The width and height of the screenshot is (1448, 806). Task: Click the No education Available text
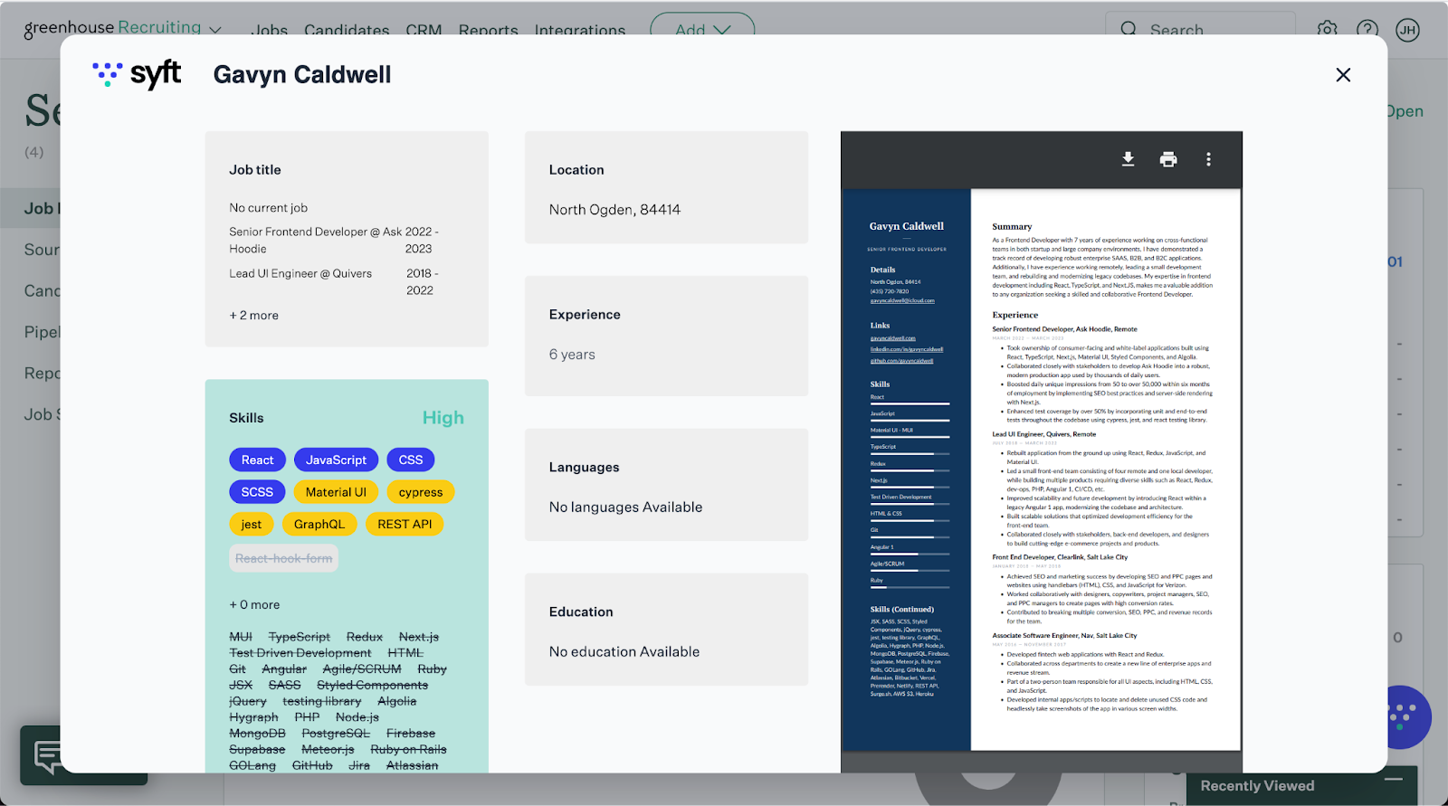click(x=624, y=652)
